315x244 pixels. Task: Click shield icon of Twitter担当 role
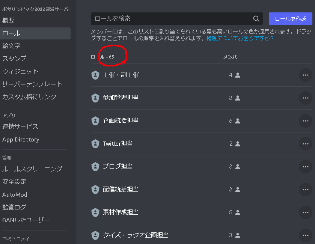95,144
